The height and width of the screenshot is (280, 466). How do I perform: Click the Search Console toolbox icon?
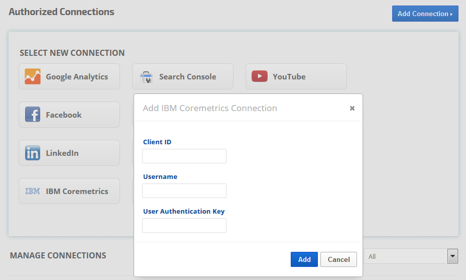146,77
